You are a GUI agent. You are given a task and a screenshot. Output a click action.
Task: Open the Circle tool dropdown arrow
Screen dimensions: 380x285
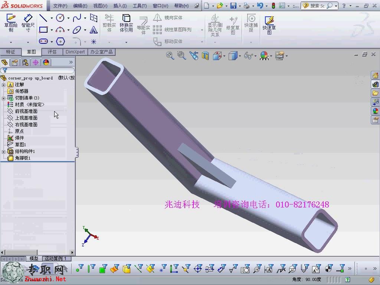(68, 18)
